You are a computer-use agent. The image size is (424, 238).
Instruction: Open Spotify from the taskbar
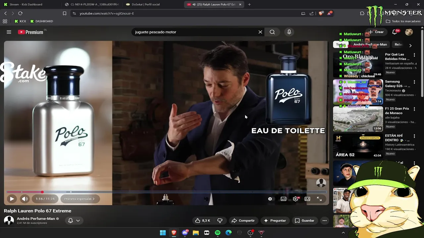(x=218, y=233)
